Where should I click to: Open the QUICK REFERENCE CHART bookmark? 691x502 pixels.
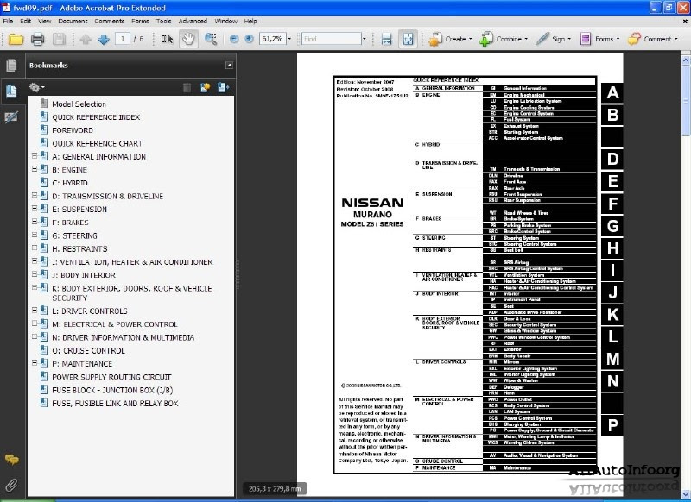pyautogui.click(x=98, y=144)
